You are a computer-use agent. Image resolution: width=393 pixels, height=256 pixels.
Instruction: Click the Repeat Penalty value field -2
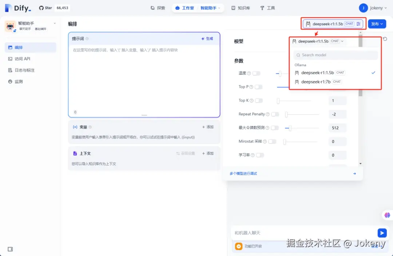337,114
